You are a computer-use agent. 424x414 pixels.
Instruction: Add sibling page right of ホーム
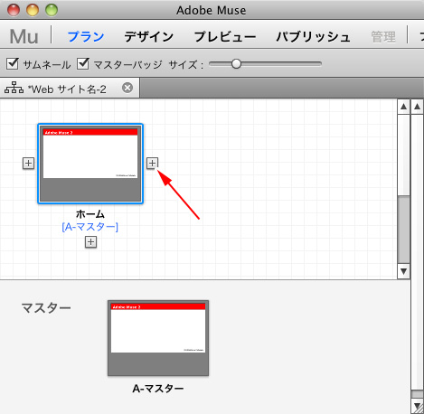point(152,163)
